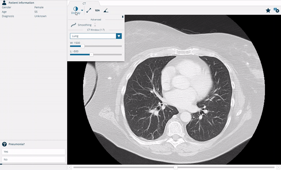Click the Display contrast icon
The height and width of the screenshot is (170, 281).
coord(76,8)
